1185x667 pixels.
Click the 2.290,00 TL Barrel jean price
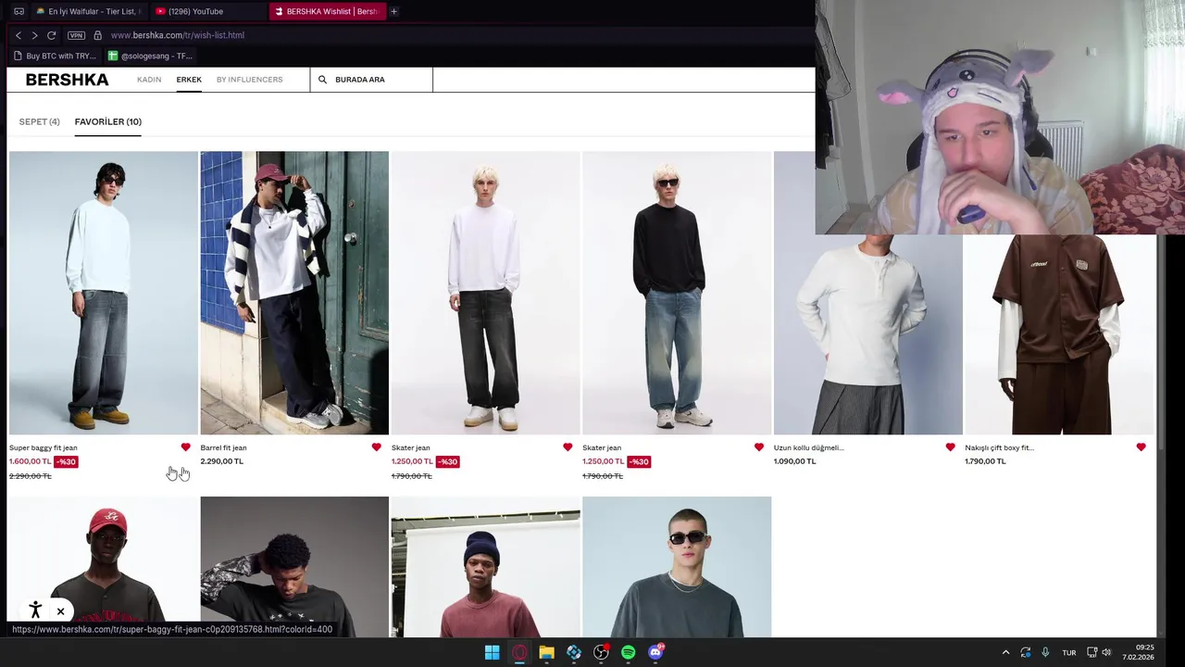[222, 461]
